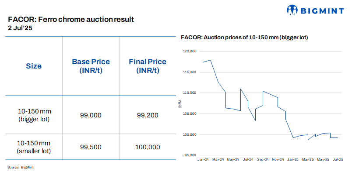
Task: Click the 99,000 base price cell
Action: [x=91, y=115]
